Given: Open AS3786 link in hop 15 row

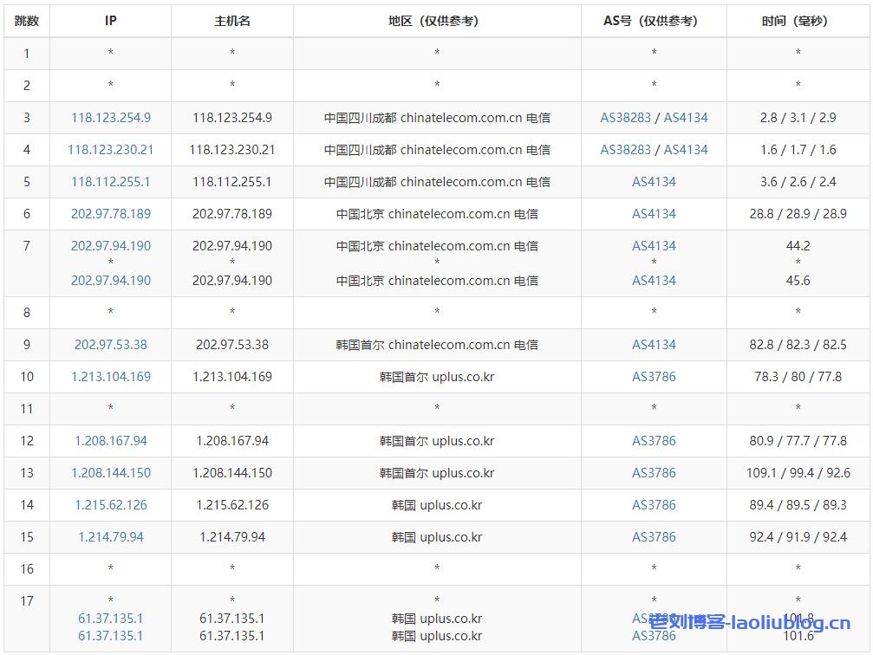Looking at the screenshot, I should click(x=654, y=537).
